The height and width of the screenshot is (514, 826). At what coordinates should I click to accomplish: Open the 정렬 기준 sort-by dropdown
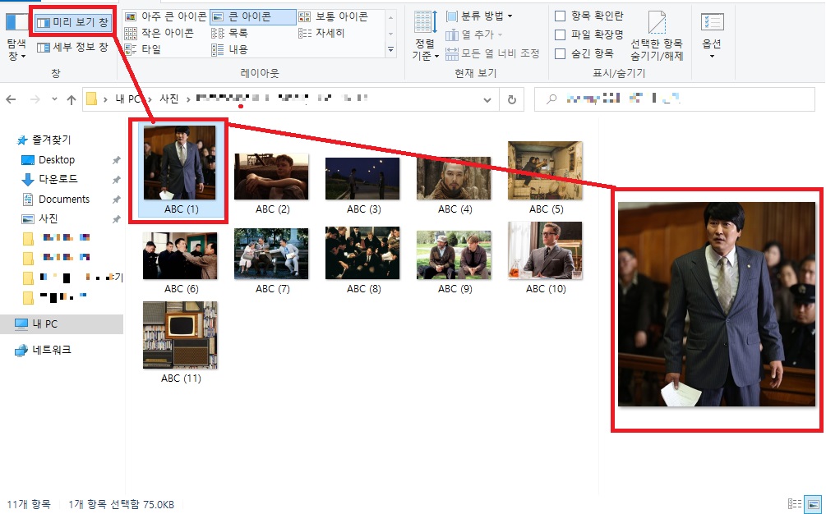(x=425, y=36)
